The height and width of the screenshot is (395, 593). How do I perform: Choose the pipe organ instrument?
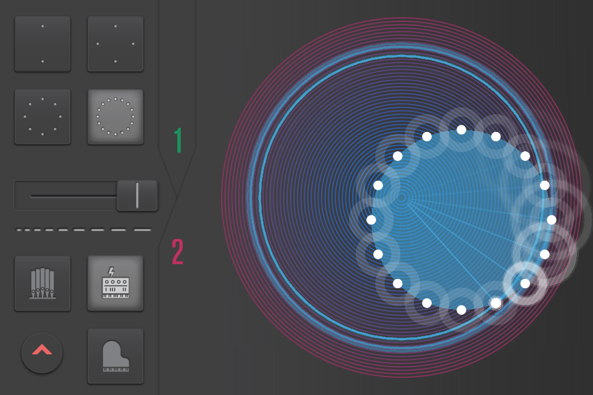point(43,283)
